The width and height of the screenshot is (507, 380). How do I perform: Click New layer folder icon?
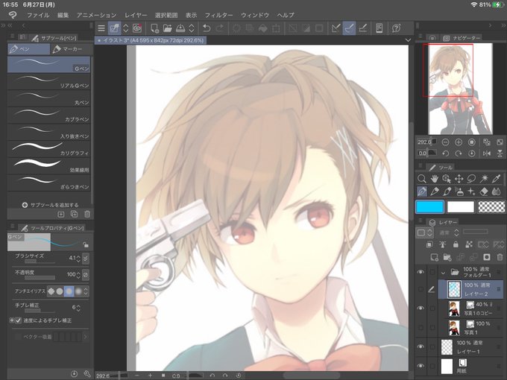(447, 257)
